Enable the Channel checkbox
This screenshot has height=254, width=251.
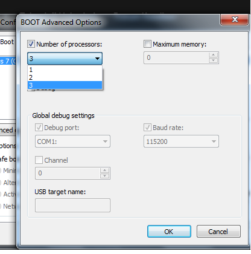click(x=39, y=160)
